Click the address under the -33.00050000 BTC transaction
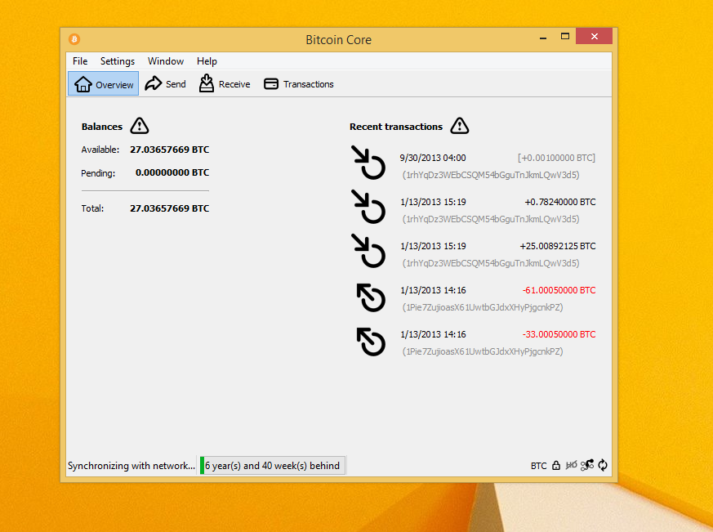Screen dimensions: 713x532 pos(483,351)
